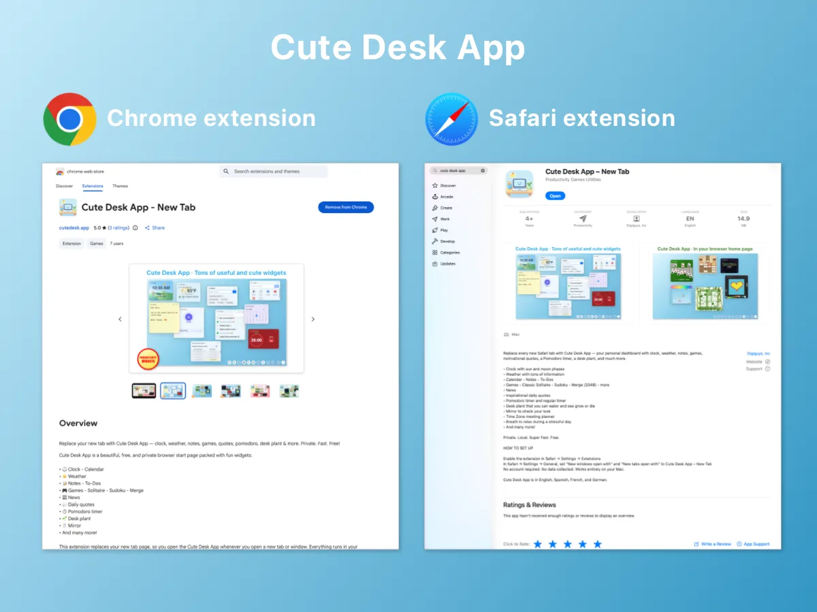Click the developer person icon for Digiguys
Viewport: 817px width, 612px height.
(637, 219)
